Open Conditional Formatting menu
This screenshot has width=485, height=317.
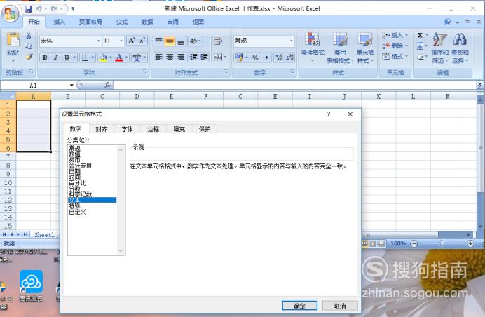click(x=313, y=46)
